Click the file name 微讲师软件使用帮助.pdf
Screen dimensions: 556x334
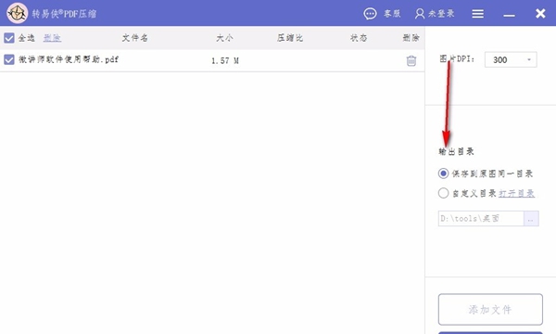click(x=69, y=59)
